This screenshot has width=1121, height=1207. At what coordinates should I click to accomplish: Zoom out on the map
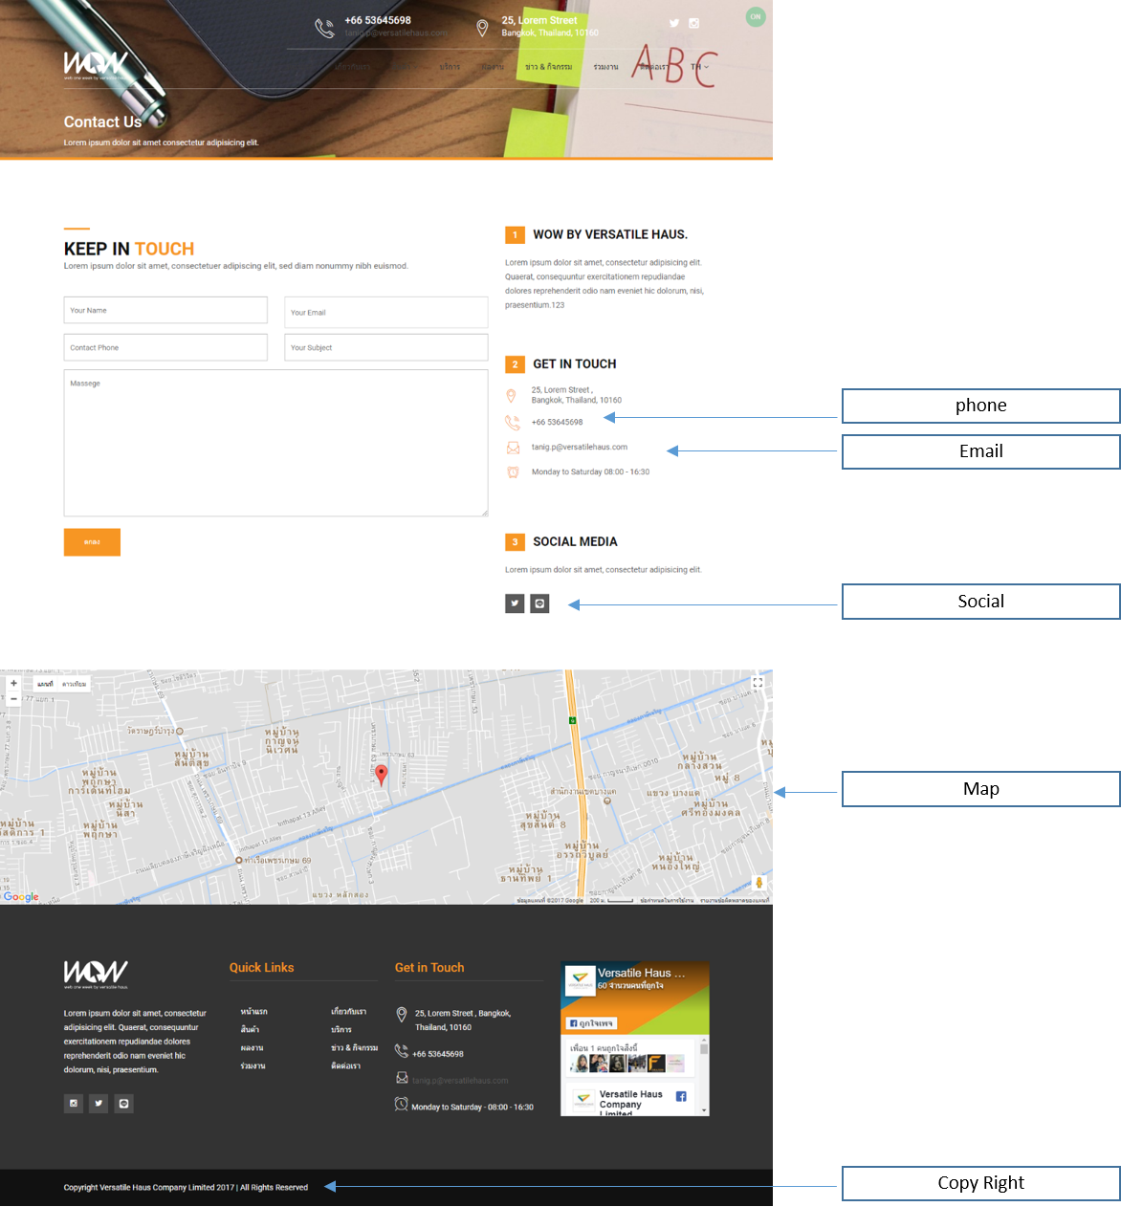coord(13,699)
